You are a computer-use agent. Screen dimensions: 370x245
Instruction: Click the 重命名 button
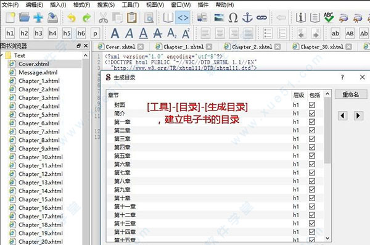tap(351, 94)
